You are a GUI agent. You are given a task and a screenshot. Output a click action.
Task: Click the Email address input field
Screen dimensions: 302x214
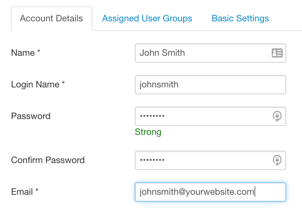click(x=210, y=192)
